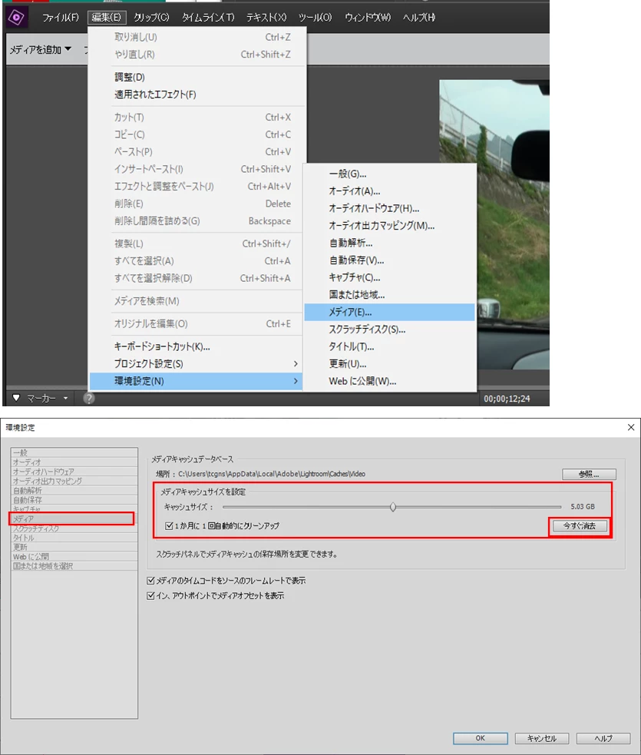This screenshot has width=641, height=755.
Task: Open the マーカー dropdown arrow
Action: 65,398
